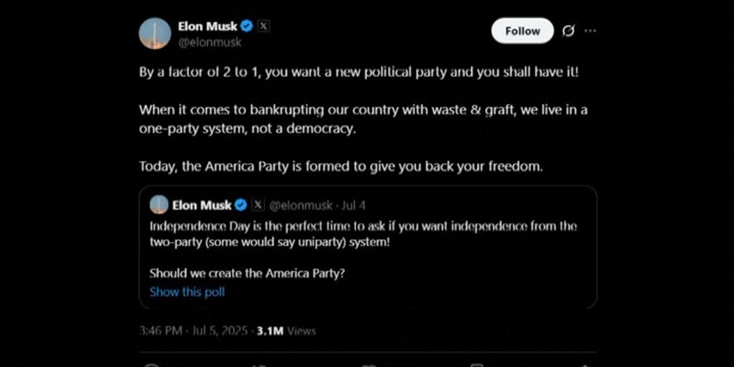Click the Elon Musk name in the quoted post
This screenshot has width=734, height=367.
pyautogui.click(x=202, y=205)
